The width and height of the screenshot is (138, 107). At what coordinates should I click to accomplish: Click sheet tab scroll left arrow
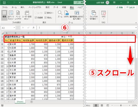pos(4,102)
